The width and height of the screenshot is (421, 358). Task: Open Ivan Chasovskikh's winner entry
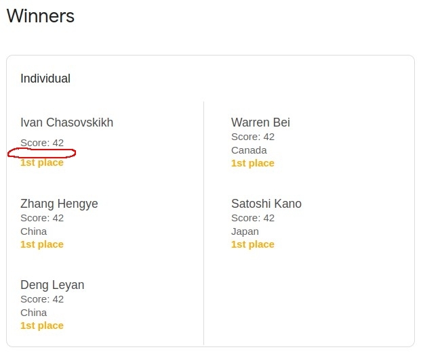(66, 122)
